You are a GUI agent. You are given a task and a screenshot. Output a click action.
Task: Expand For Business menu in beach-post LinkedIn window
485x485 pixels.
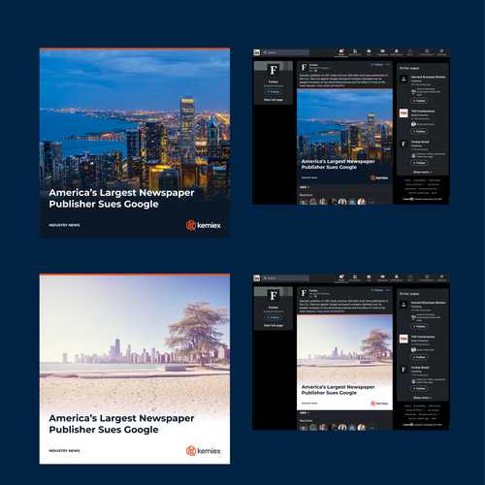(x=427, y=278)
